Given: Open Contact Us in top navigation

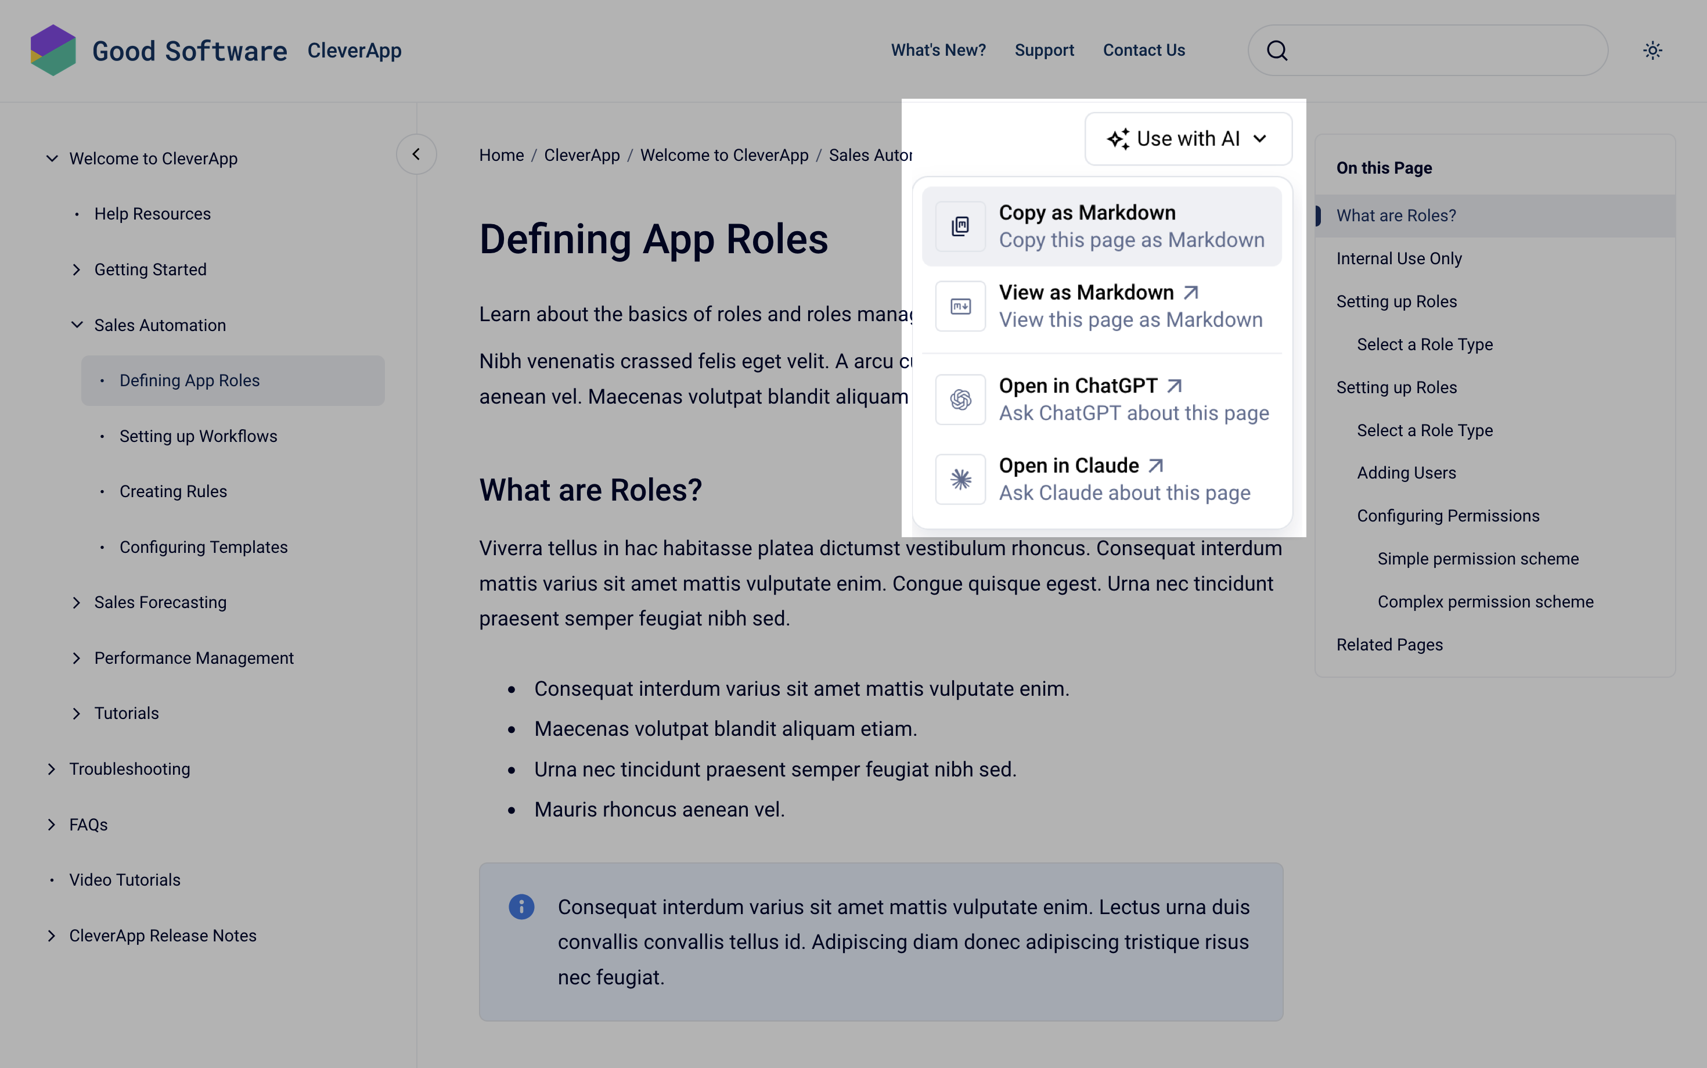Looking at the screenshot, I should coord(1144,50).
